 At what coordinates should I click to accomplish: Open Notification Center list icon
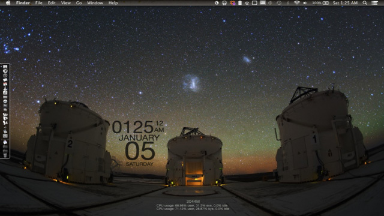tap(374, 3)
